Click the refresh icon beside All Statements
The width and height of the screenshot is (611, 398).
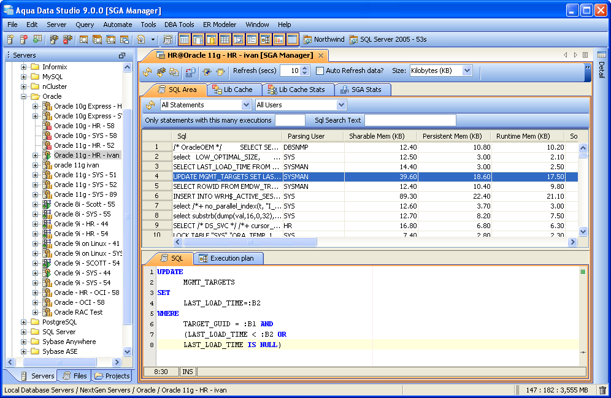tap(150, 105)
